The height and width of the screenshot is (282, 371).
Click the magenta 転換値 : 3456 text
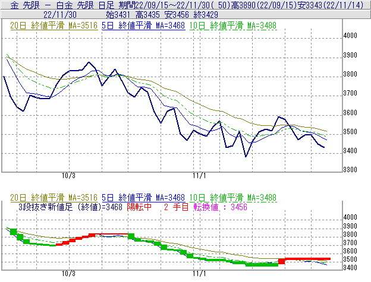pyautogui.click(x=220, y=207)
